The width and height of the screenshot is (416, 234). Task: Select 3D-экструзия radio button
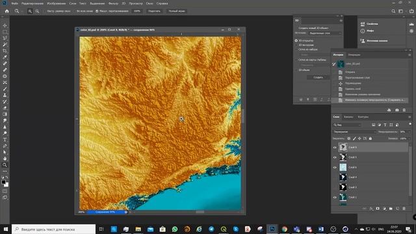coord(296,45)
